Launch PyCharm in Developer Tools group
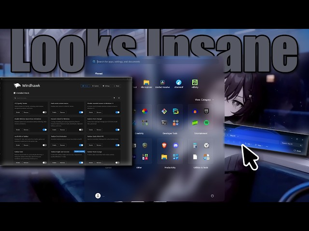Screen dimensions: 309x231 tap(176, 111)
